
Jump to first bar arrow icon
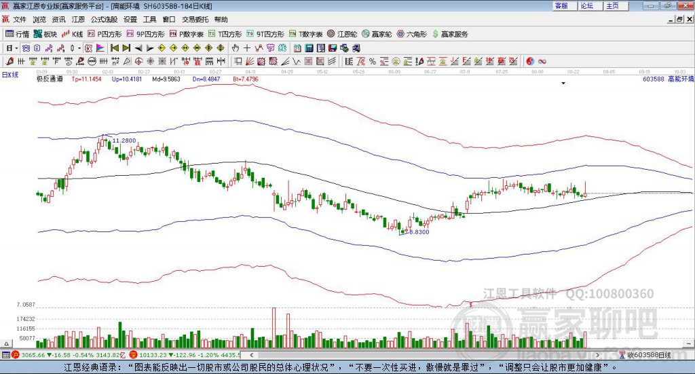point(114,48)
